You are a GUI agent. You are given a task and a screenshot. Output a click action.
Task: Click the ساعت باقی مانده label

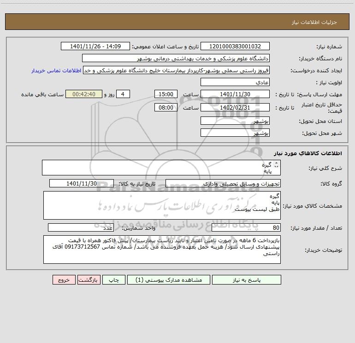[42, 94]
